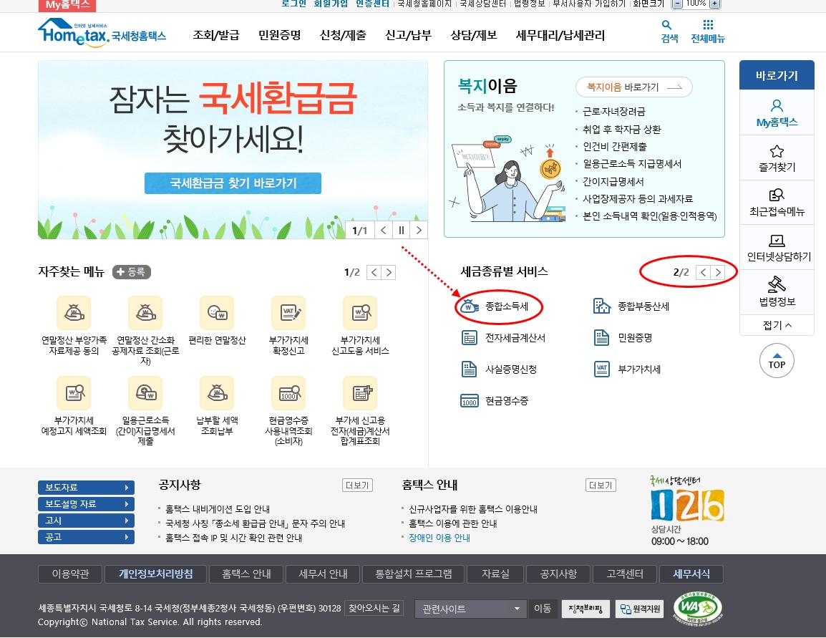Screen dimensions: 826x638
Task: Open the 조회/발급 menu
Action: tap(216, 35)
